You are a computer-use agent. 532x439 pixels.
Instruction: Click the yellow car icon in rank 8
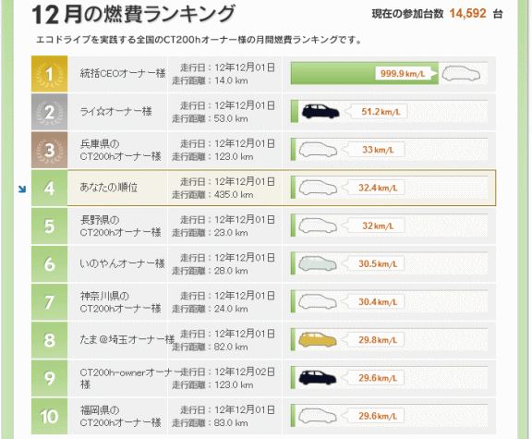pos(318,339)
